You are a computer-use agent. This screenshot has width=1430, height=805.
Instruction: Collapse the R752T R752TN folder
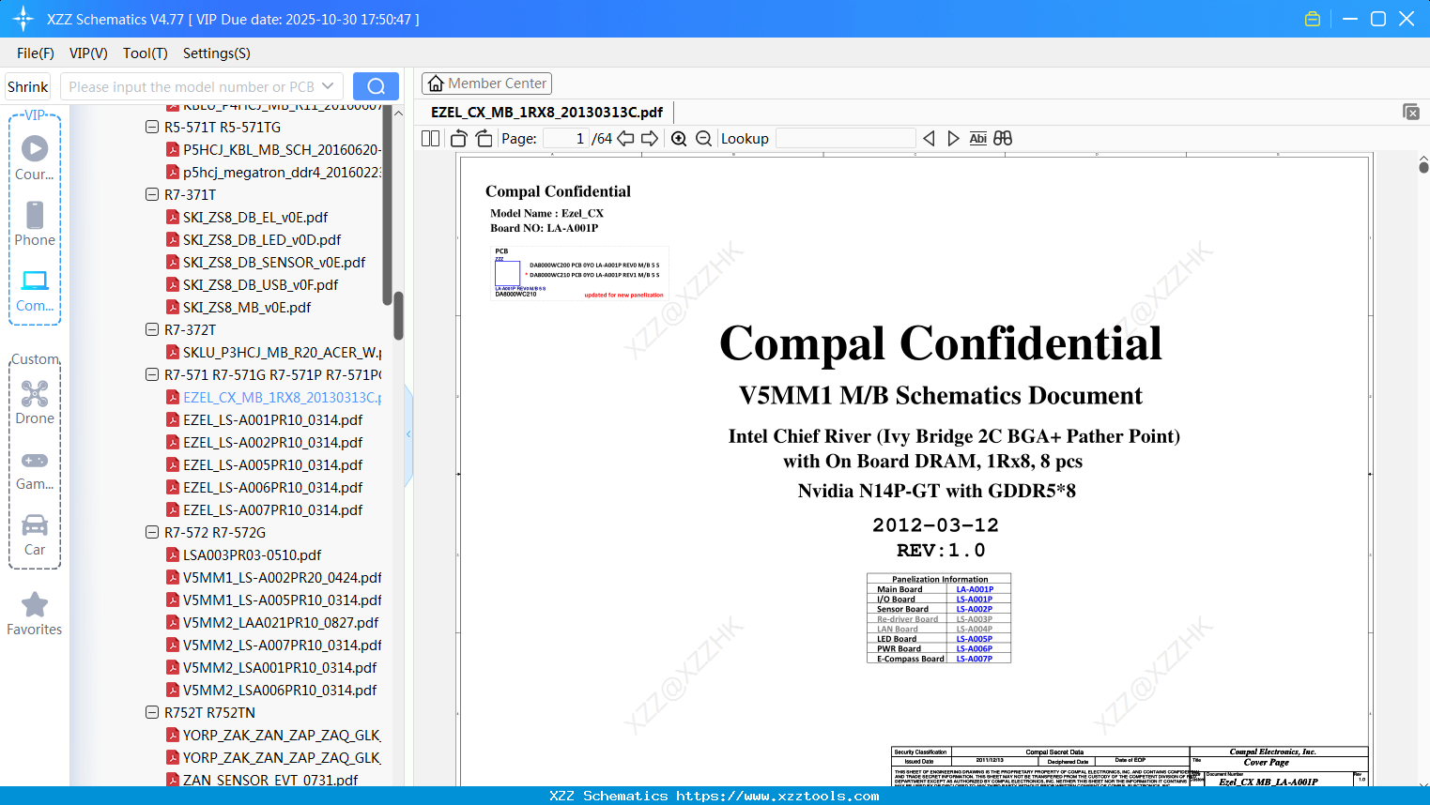[152, 712]
